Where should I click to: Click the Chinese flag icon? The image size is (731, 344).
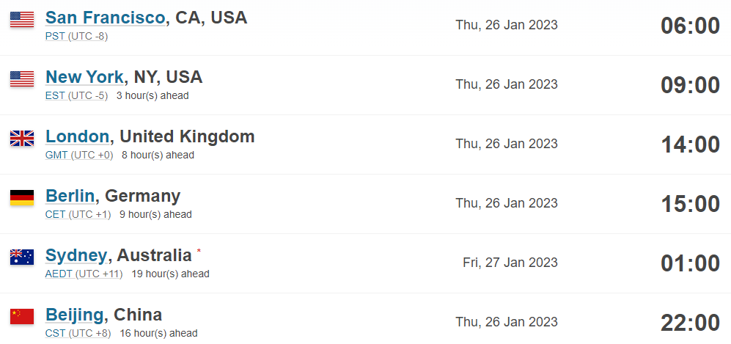point(22,317)
